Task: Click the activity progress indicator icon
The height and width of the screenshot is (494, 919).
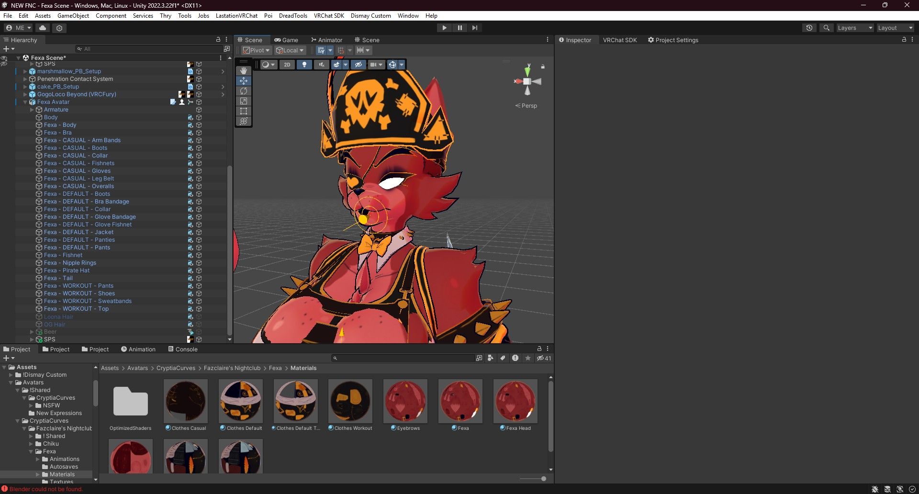Action: point(912,489)
